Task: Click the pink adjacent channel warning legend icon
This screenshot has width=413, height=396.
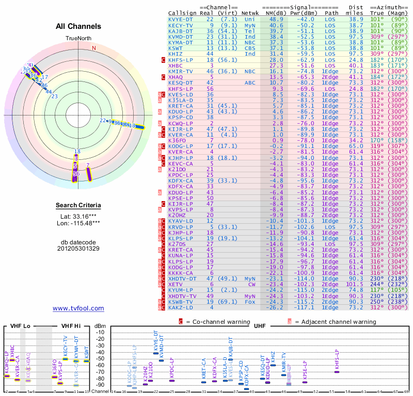Action: click(290, 322)
